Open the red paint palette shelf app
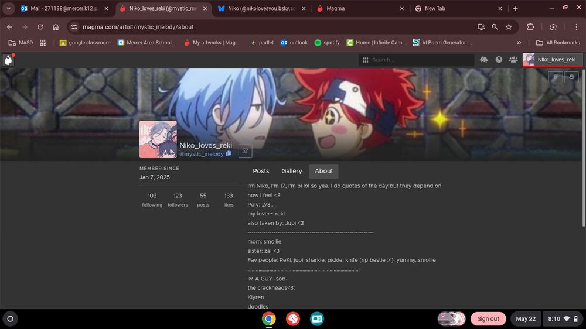Viewport: 586px width, 329px height. [293, 319]
